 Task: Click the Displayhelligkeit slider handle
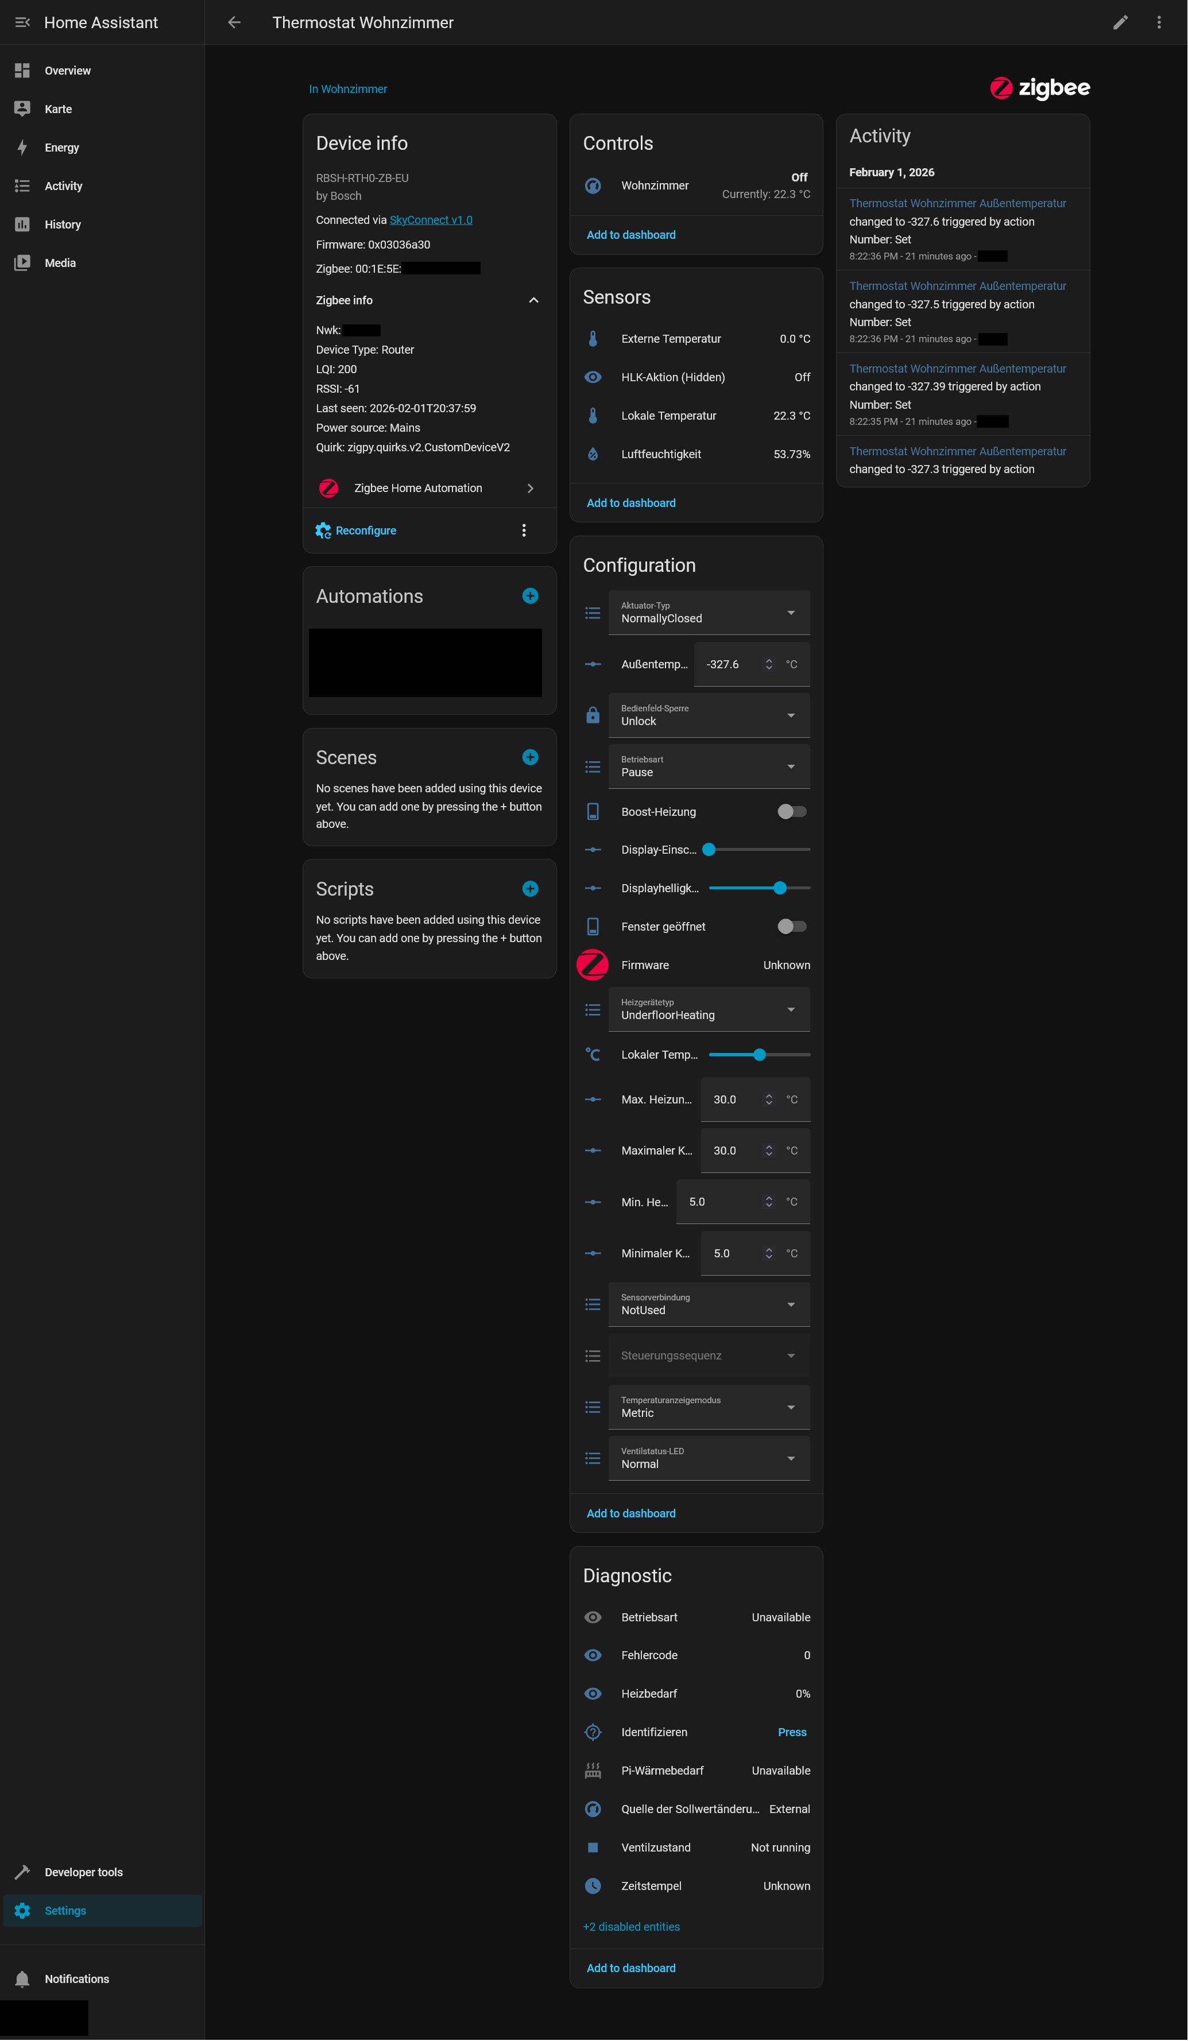(x=780, y=889)
